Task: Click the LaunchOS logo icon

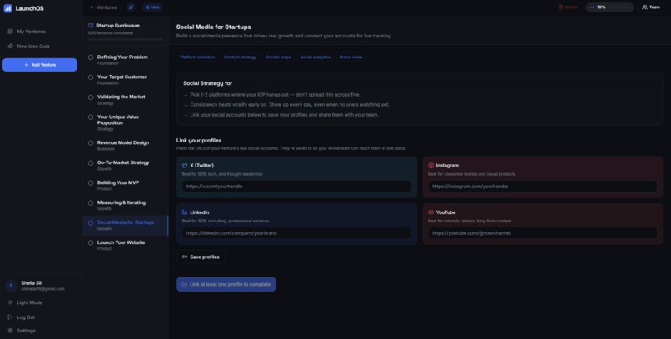Action: click(7, 8)
